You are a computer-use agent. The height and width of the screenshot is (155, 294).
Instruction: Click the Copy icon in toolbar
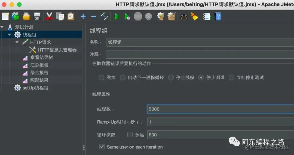pyautogui.click(x=60, y=16)
